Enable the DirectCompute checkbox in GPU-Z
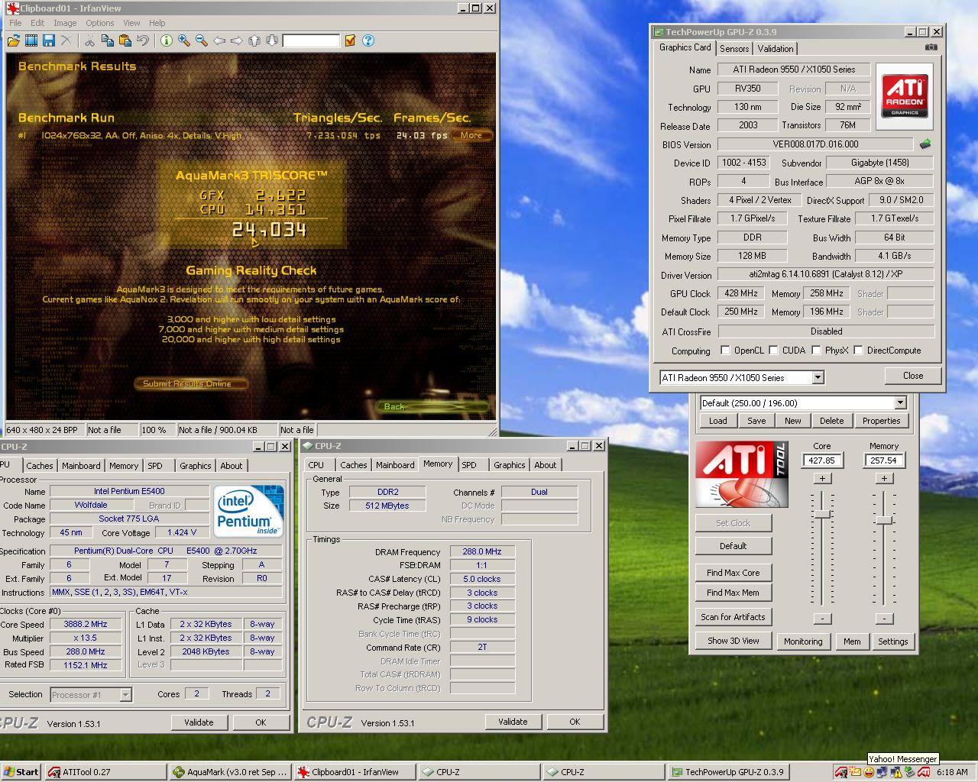The height and width of the screenshot is (782, 978). 858,351
